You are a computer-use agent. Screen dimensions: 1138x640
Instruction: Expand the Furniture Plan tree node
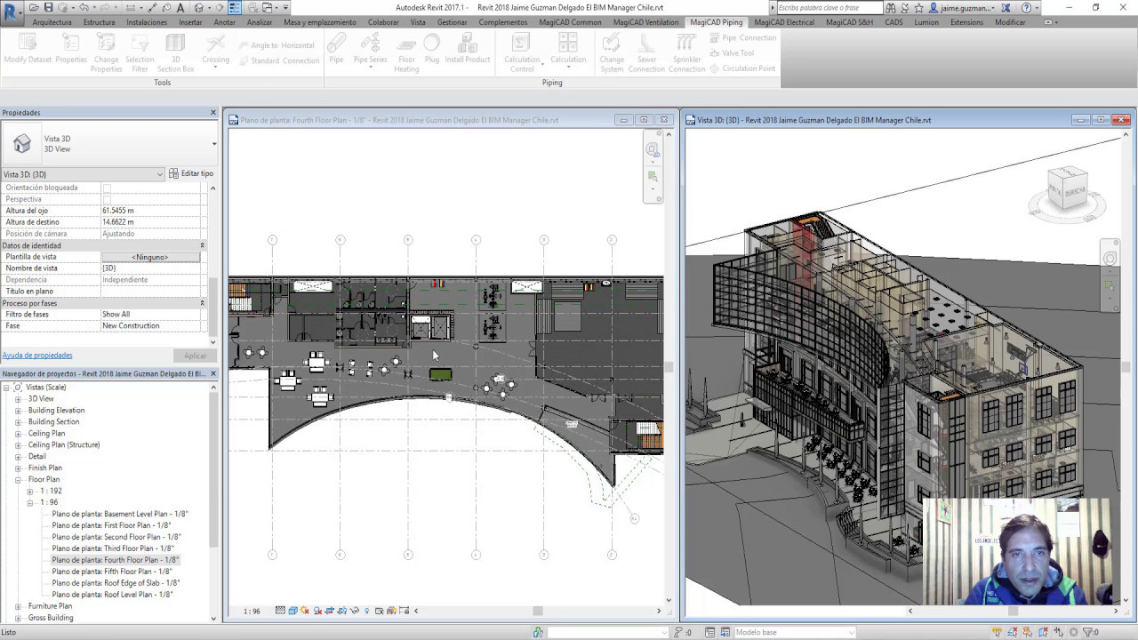click(18, 606)
